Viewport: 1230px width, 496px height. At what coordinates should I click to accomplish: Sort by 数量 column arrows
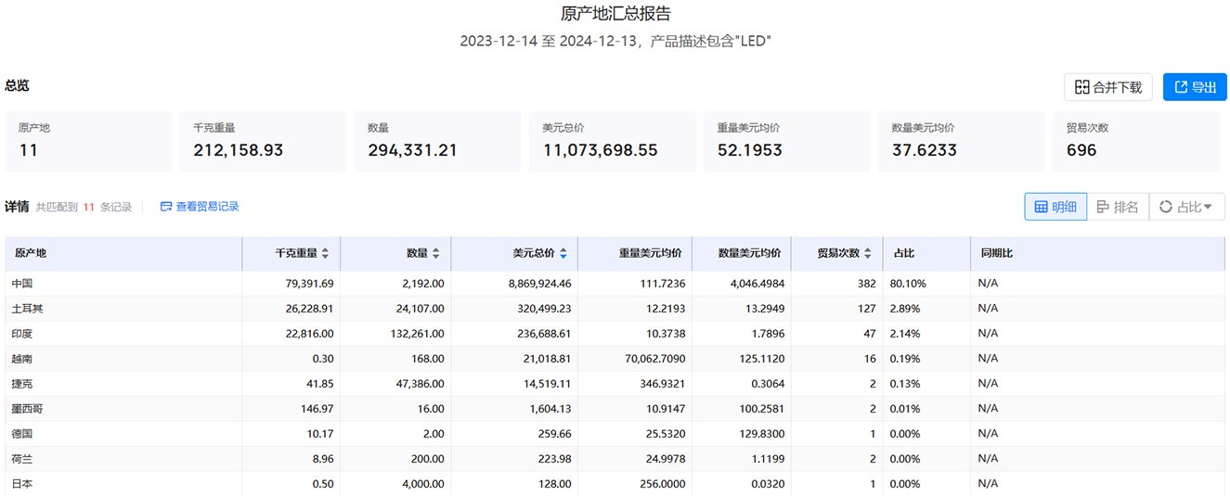(x=436, y=253)
